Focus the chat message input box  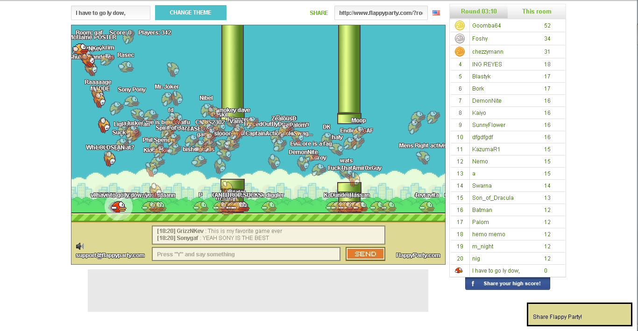tap(246, 254)
